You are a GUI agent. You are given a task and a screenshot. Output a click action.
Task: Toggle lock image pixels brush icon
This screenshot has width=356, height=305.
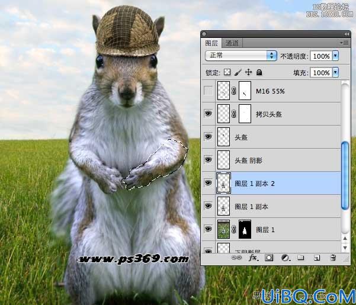(238, 72)
